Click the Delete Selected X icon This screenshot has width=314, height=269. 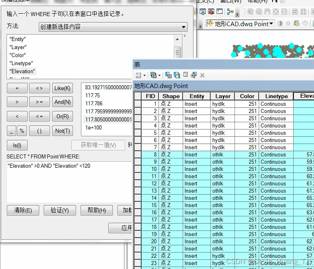[x=202, y=75]
